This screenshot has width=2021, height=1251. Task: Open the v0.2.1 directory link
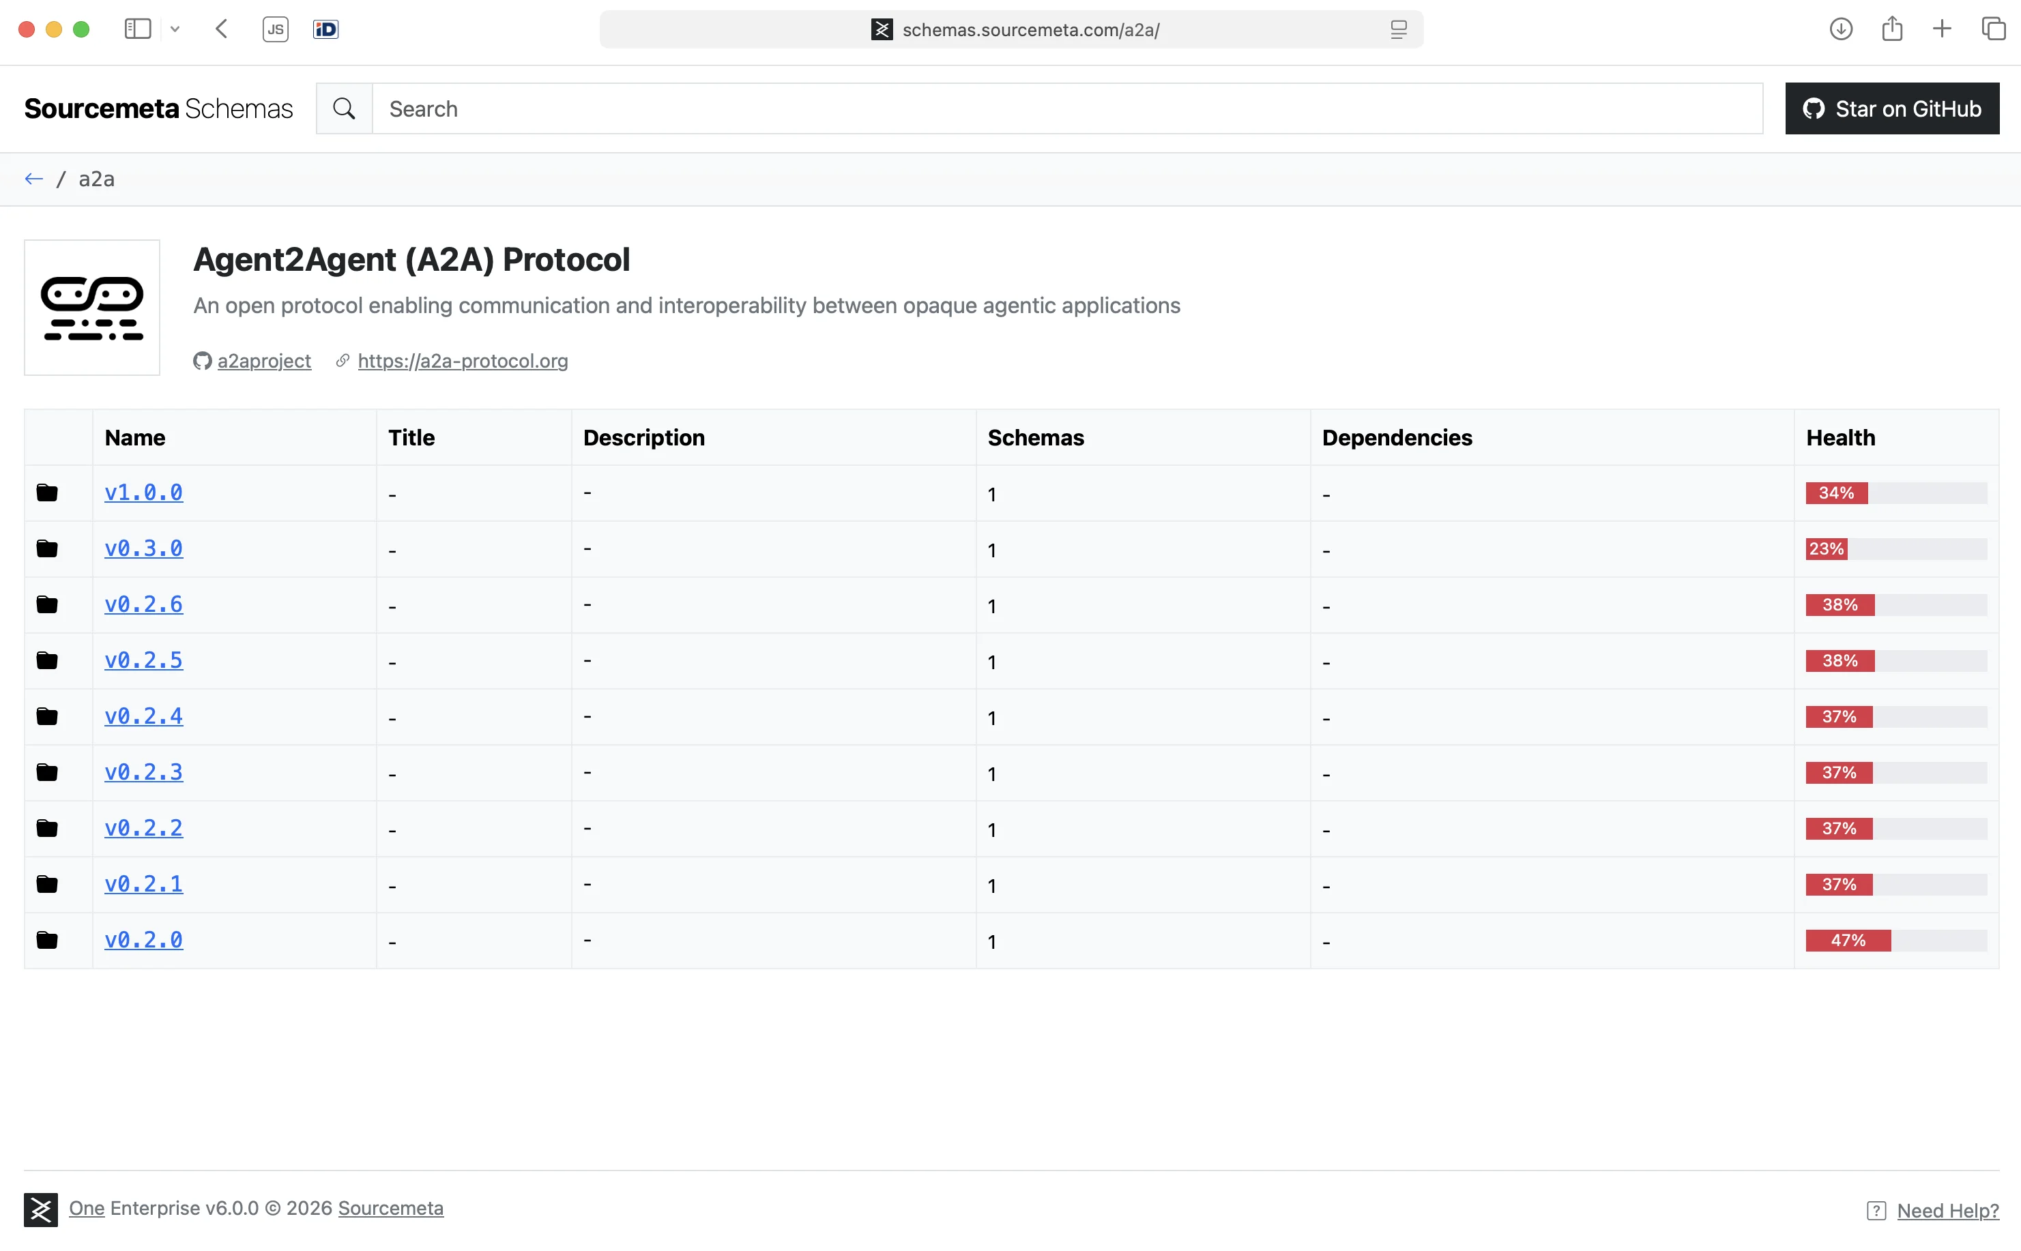coord(143,883)
